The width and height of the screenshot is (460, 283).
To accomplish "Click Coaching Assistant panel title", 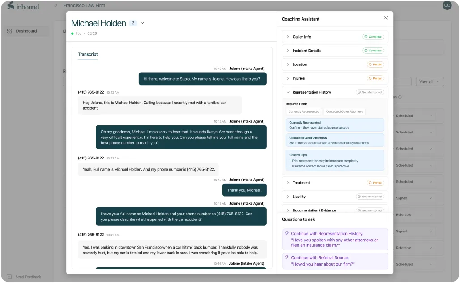I will [x=301, y=19].
